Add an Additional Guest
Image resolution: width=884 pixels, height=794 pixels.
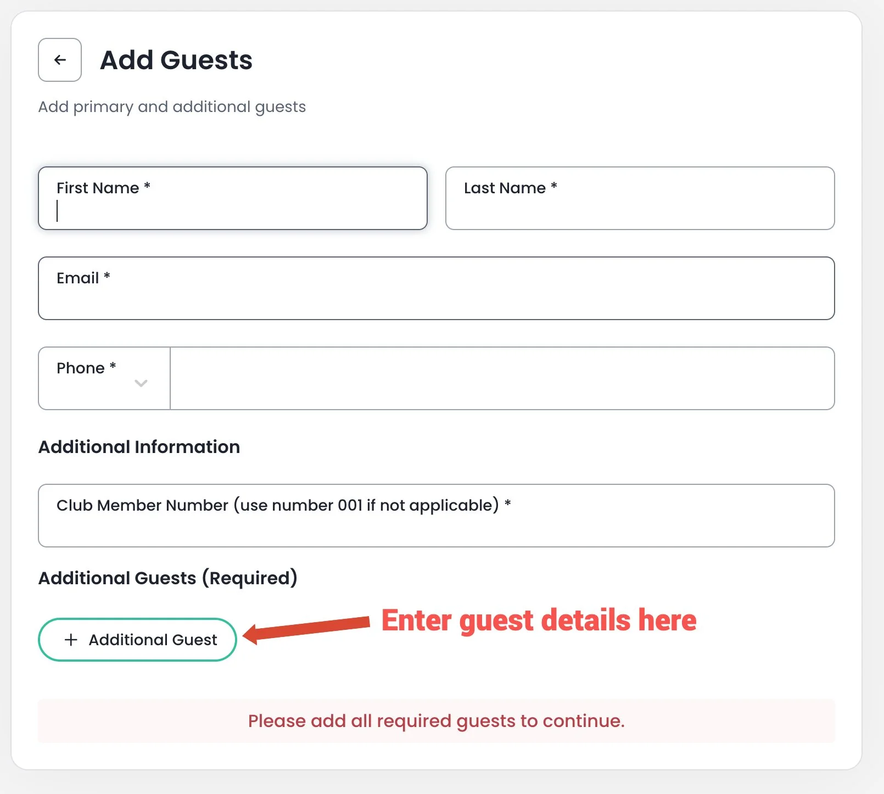click(137, 640)
